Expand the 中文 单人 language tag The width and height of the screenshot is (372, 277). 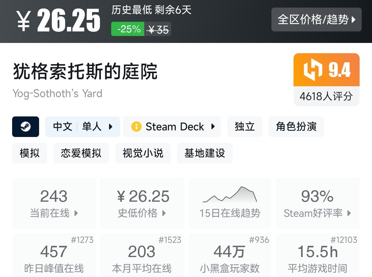[x=82, y=127]
